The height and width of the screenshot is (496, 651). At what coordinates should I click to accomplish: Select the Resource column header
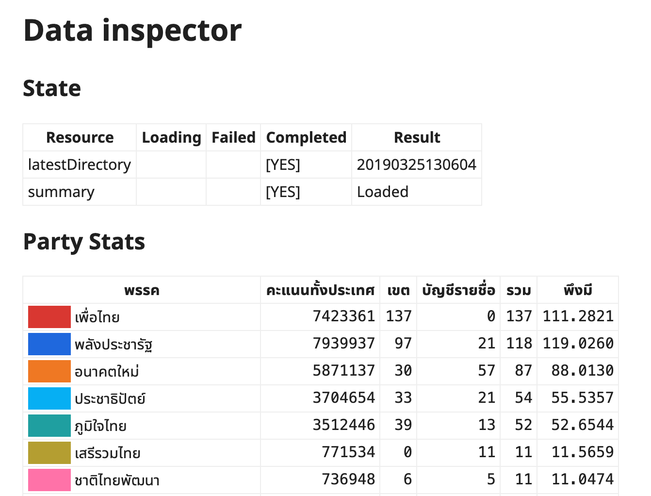(x=80, y=137)
